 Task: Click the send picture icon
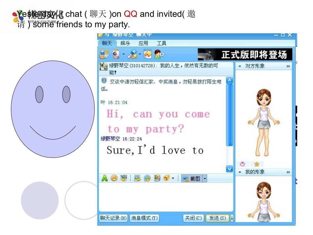pyautogui.click(x=137, y=178)
